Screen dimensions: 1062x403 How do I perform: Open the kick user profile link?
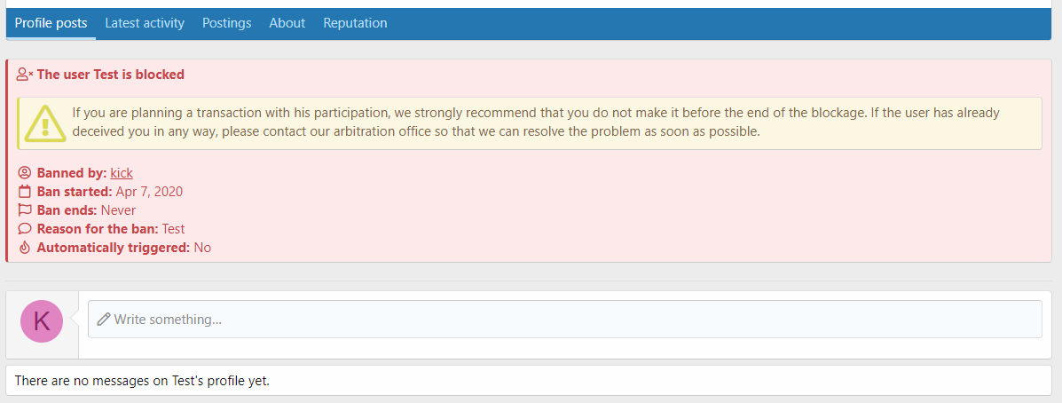click(x=122, y=173)
